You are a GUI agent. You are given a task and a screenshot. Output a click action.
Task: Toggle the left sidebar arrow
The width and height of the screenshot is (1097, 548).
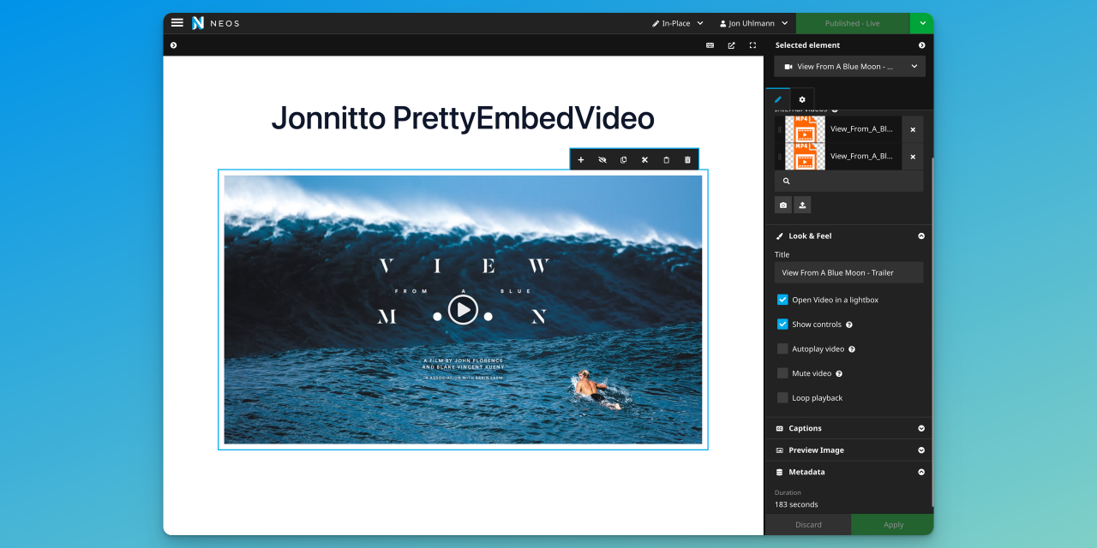pyautogui.click(x=173, y=45)
